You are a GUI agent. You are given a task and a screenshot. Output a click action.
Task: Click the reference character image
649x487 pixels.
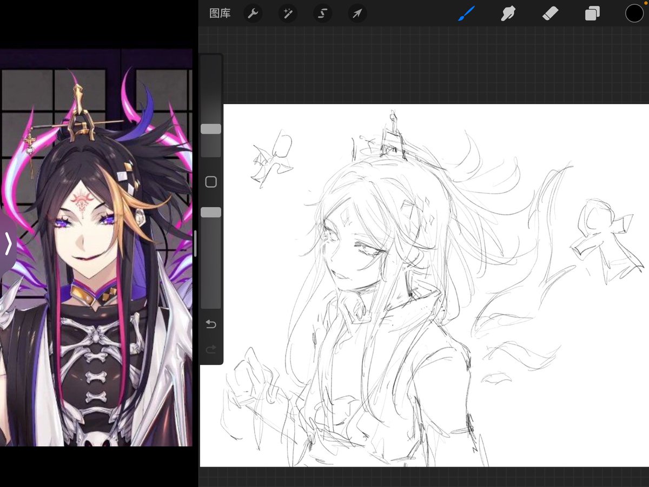coord(96,247)
